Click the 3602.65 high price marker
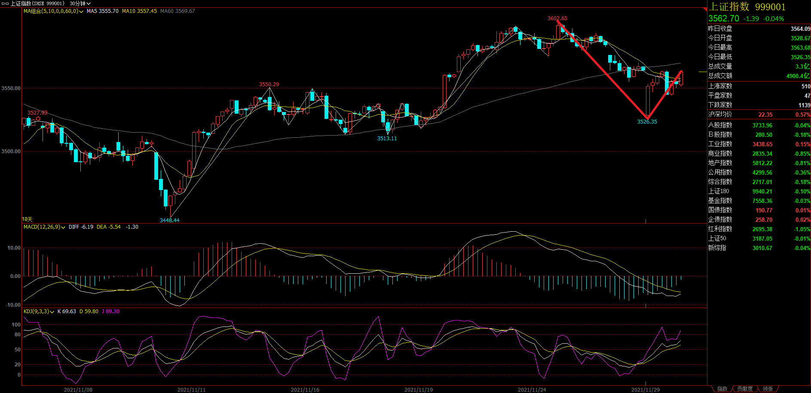 [557, 18]
